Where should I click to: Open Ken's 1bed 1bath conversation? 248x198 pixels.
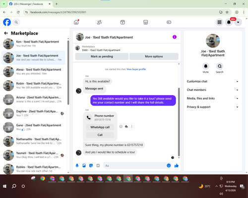click(x=33, y=44)
